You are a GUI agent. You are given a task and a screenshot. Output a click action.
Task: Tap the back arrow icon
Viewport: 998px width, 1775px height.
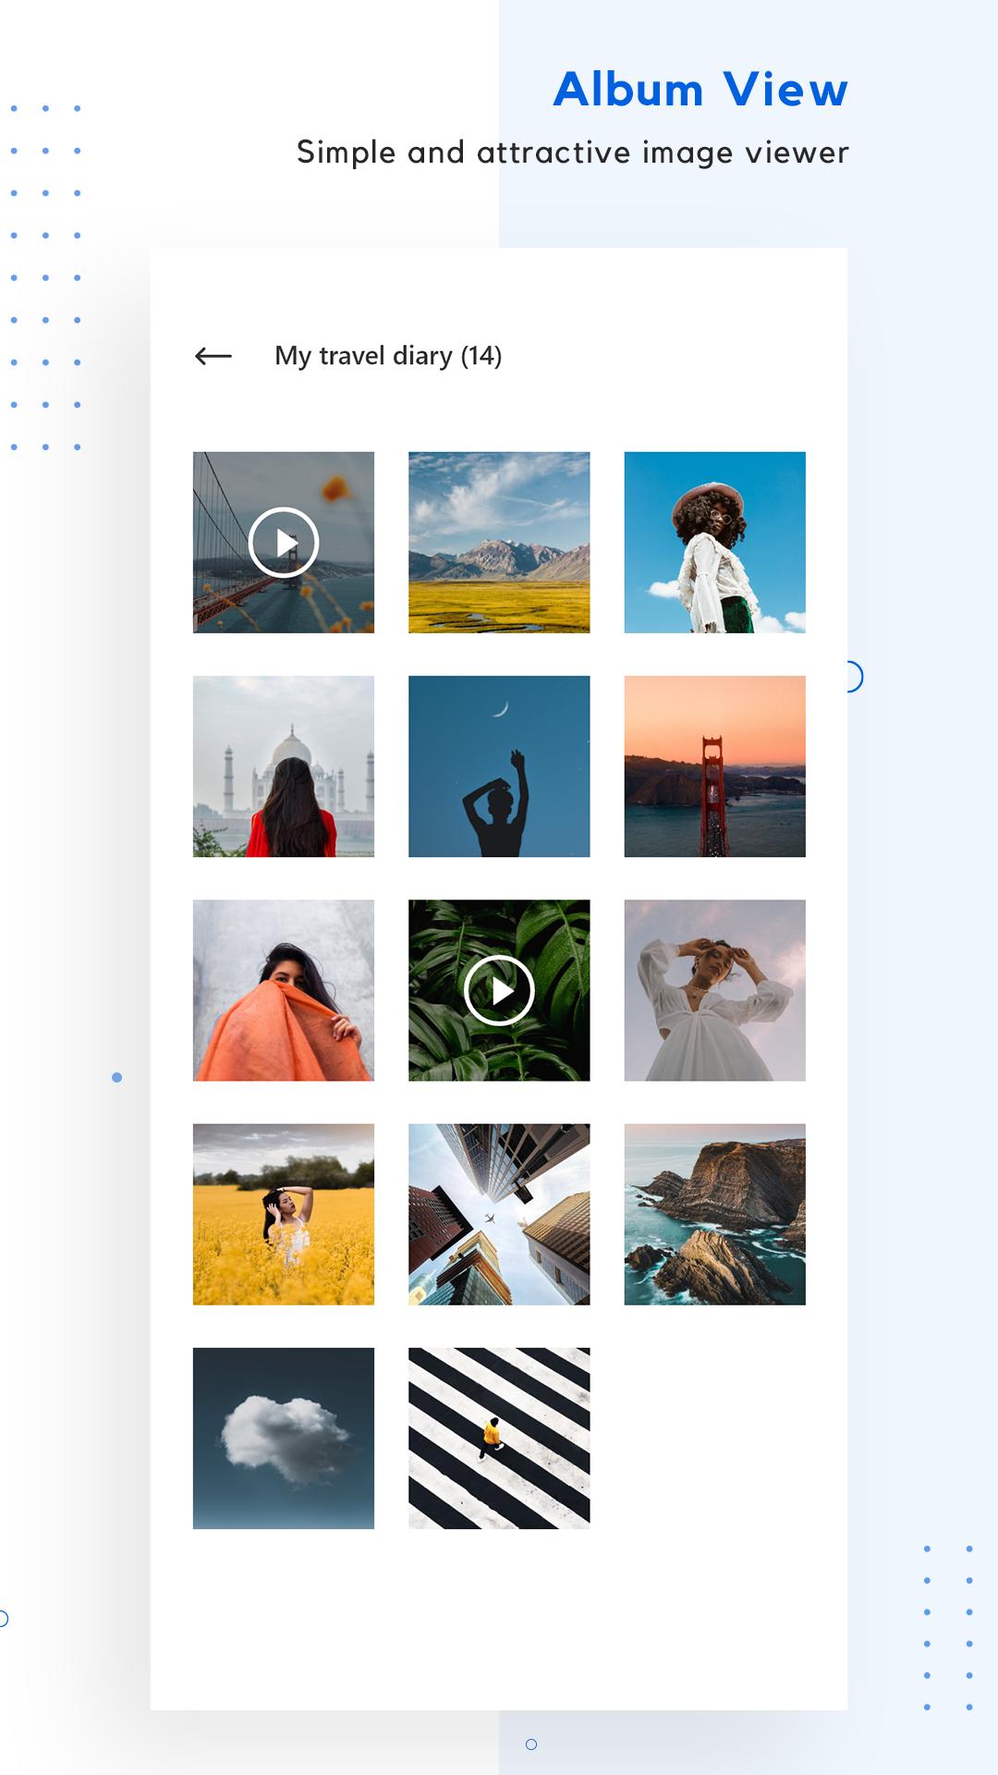point(213,356)
